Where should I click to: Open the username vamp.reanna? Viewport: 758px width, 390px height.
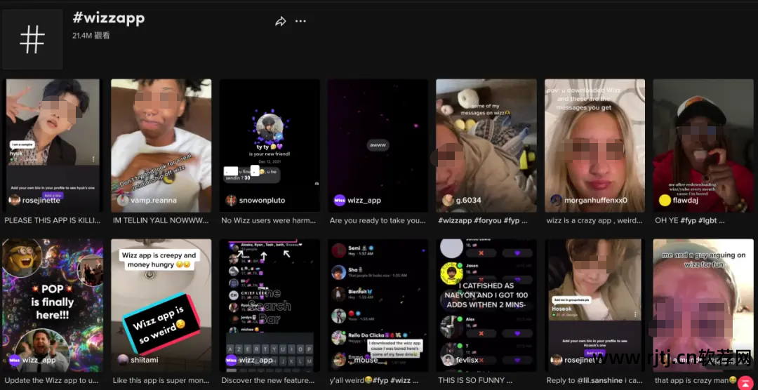click(154, 200)
